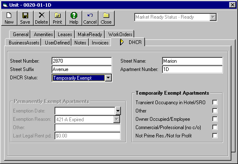The height and width of the screenshot is (164, 238).
Task: Tick the Not Prime Res./Not for Profit box
Action: pos(215,135)
